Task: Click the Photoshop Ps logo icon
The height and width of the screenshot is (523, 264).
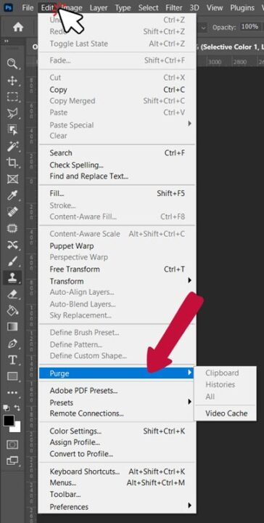Action: [8, 7]
